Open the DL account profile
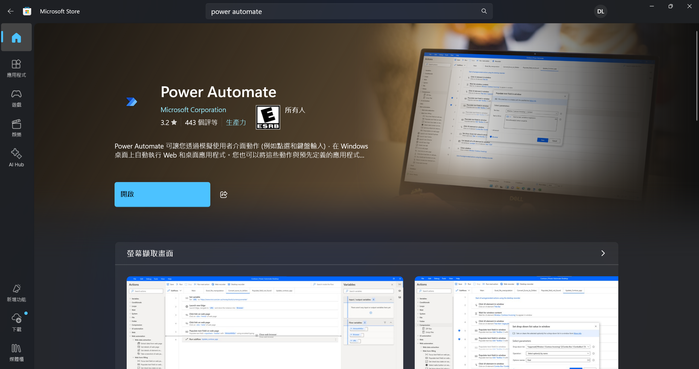The image size is (699, 369). click(x=600, y=11)
